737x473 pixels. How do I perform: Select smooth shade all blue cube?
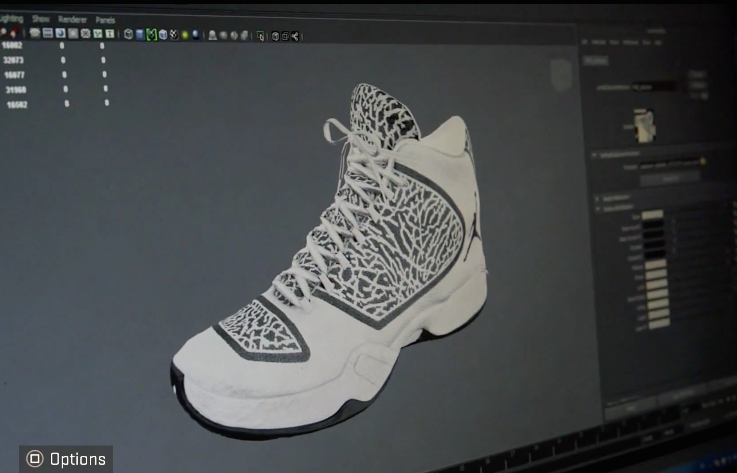140,34
